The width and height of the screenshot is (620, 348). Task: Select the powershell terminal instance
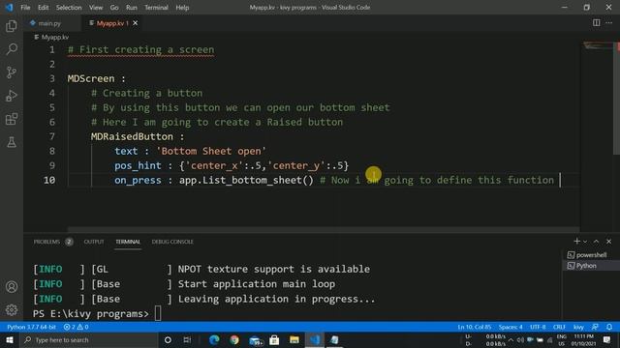coord(591,255)
